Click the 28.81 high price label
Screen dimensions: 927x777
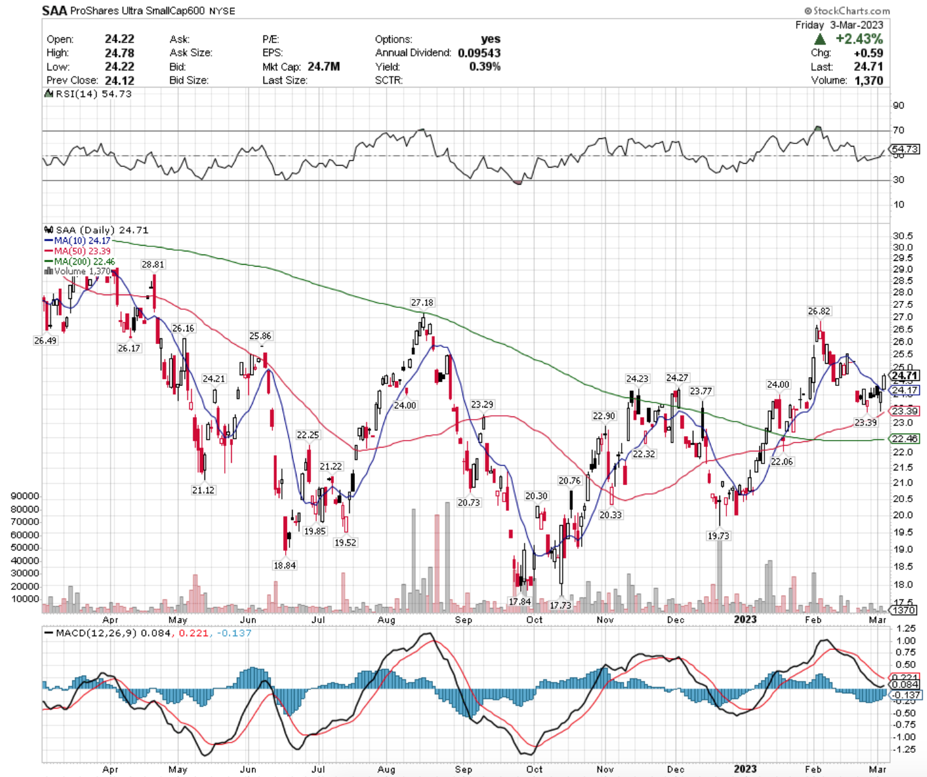coord(153,264)
